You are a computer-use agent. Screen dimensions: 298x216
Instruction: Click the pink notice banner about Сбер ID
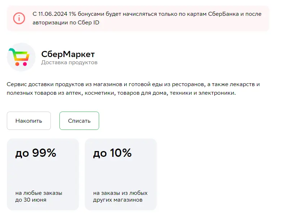tap(138, 18)
